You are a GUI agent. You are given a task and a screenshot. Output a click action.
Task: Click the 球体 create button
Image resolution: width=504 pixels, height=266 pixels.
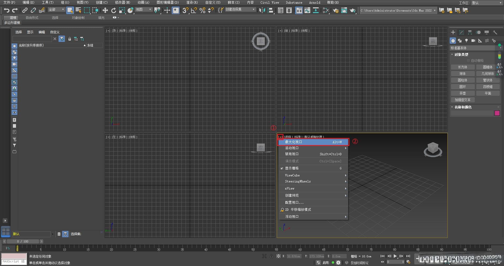tap(463, 74)
